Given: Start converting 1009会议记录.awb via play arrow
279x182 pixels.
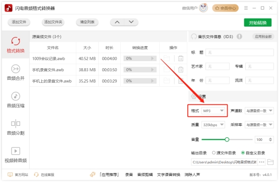Looking at the screenshot, I should pos(153,58).
